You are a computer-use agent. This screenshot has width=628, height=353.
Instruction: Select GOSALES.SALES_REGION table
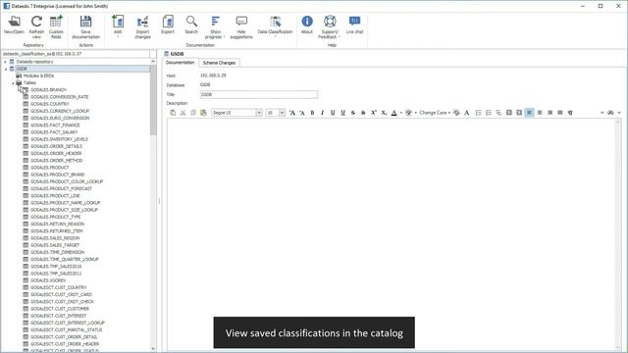[x=55, y=237]
